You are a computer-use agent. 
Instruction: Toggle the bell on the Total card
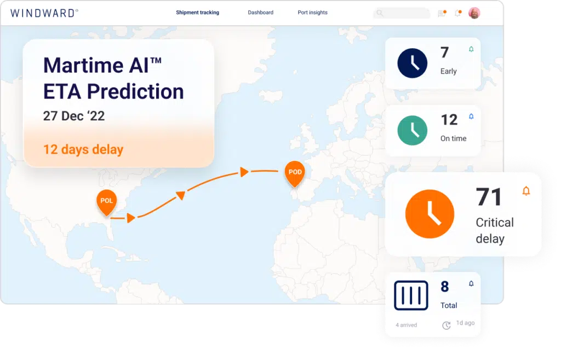click(x=471, y=283)
